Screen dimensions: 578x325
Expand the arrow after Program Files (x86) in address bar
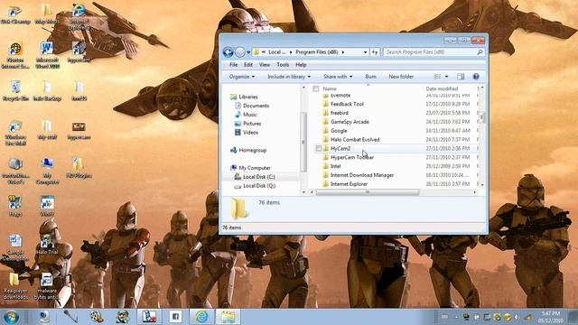point(343,52)
